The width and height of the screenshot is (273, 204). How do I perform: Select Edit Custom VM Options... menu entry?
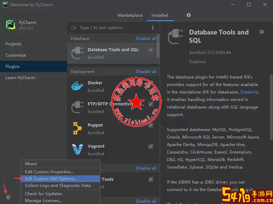(x=60, y=179)
